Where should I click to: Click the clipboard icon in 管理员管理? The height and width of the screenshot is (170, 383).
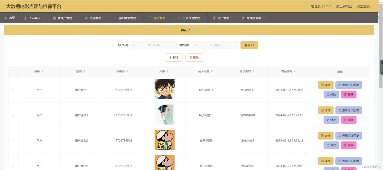[54, 18]
